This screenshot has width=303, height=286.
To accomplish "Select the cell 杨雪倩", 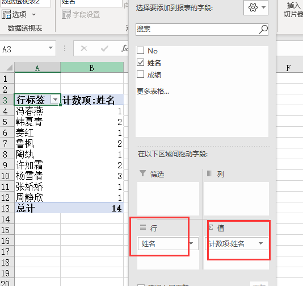I will coord(37,176).
